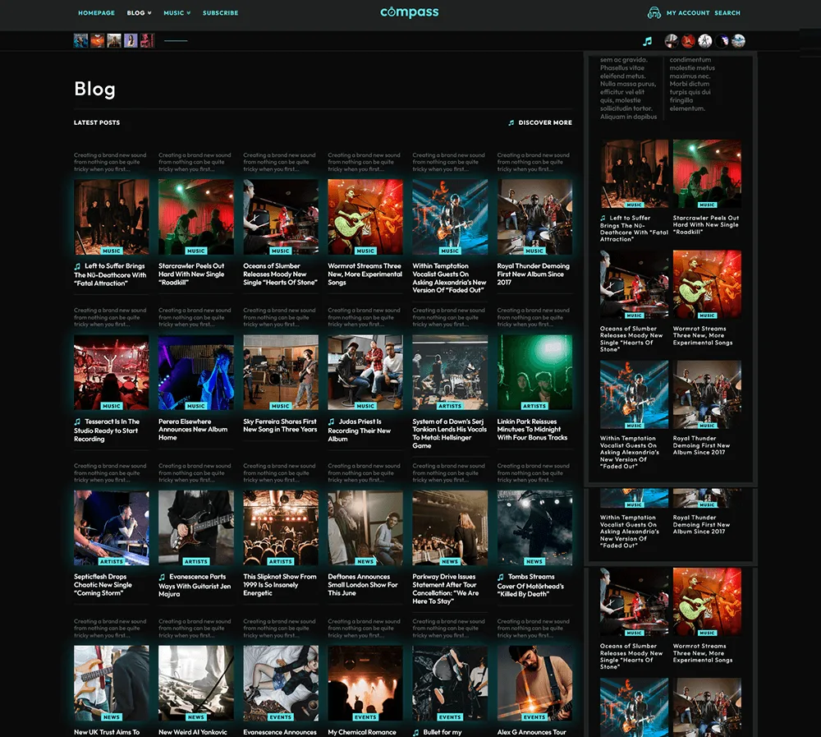Click the Discover More link
The image size is (821, 737).
pyautogui.click(x=545, y=122)
